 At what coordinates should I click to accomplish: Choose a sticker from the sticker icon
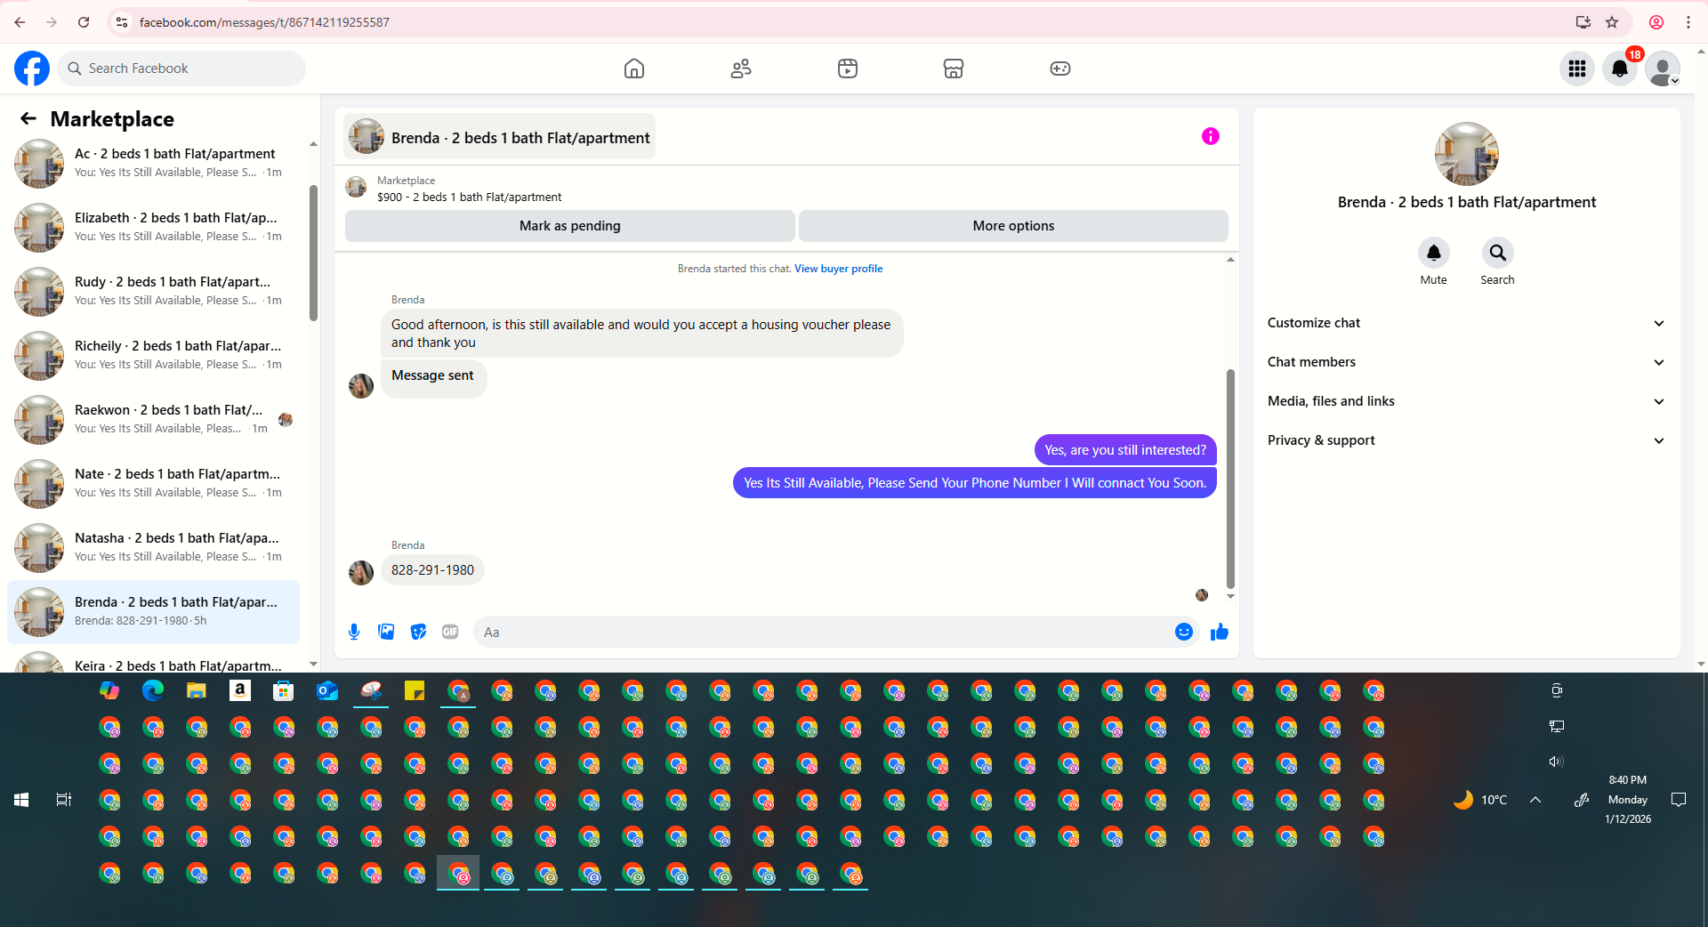pos(418,632)
